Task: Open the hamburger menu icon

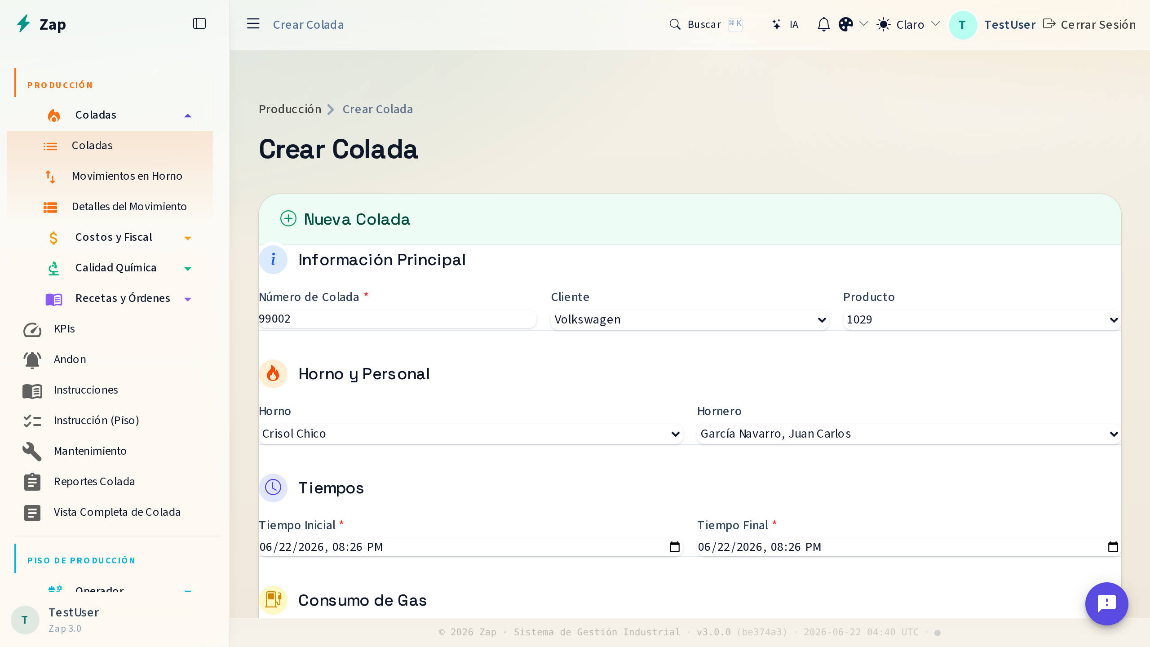Action: click(x=253, y=24)
